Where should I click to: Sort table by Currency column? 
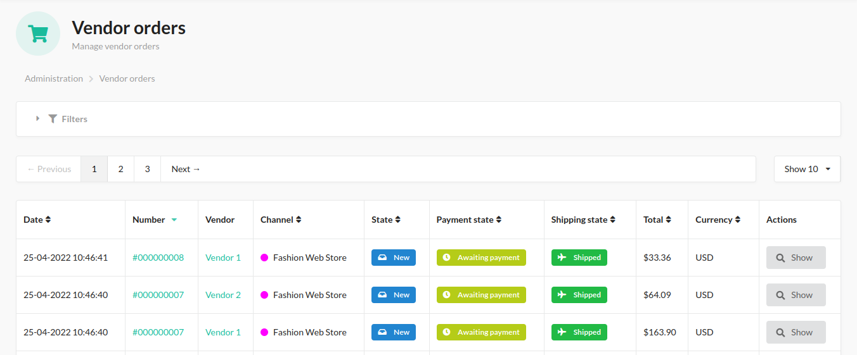718,220
